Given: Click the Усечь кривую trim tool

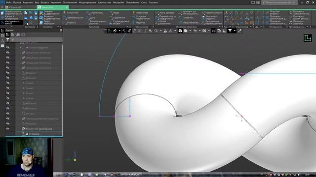Looking at the screenshot, I should tap(165, 13).
